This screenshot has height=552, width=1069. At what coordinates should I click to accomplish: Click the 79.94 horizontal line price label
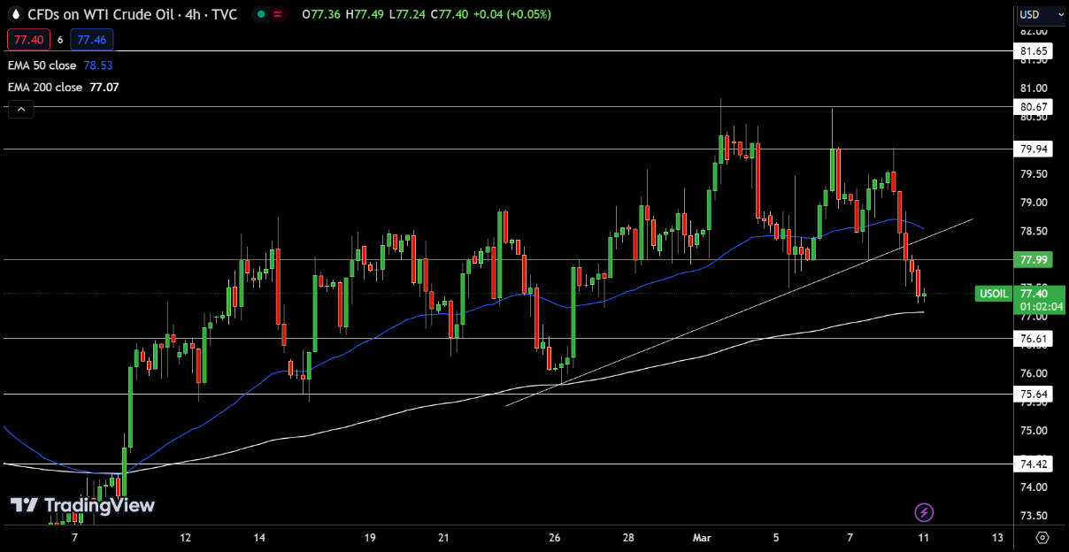coord(1034,149)
